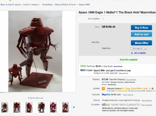Click the Make Offer button
156x116 pixels.
click(x=141, y=43)
